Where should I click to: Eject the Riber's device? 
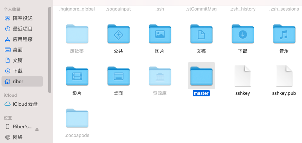click(x=37, y=129)
